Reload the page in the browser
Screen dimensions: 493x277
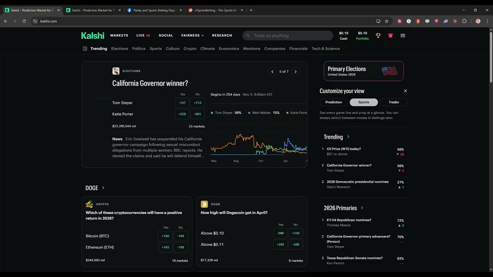point(24,21)
